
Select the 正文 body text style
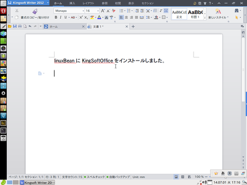pos(179,14)
